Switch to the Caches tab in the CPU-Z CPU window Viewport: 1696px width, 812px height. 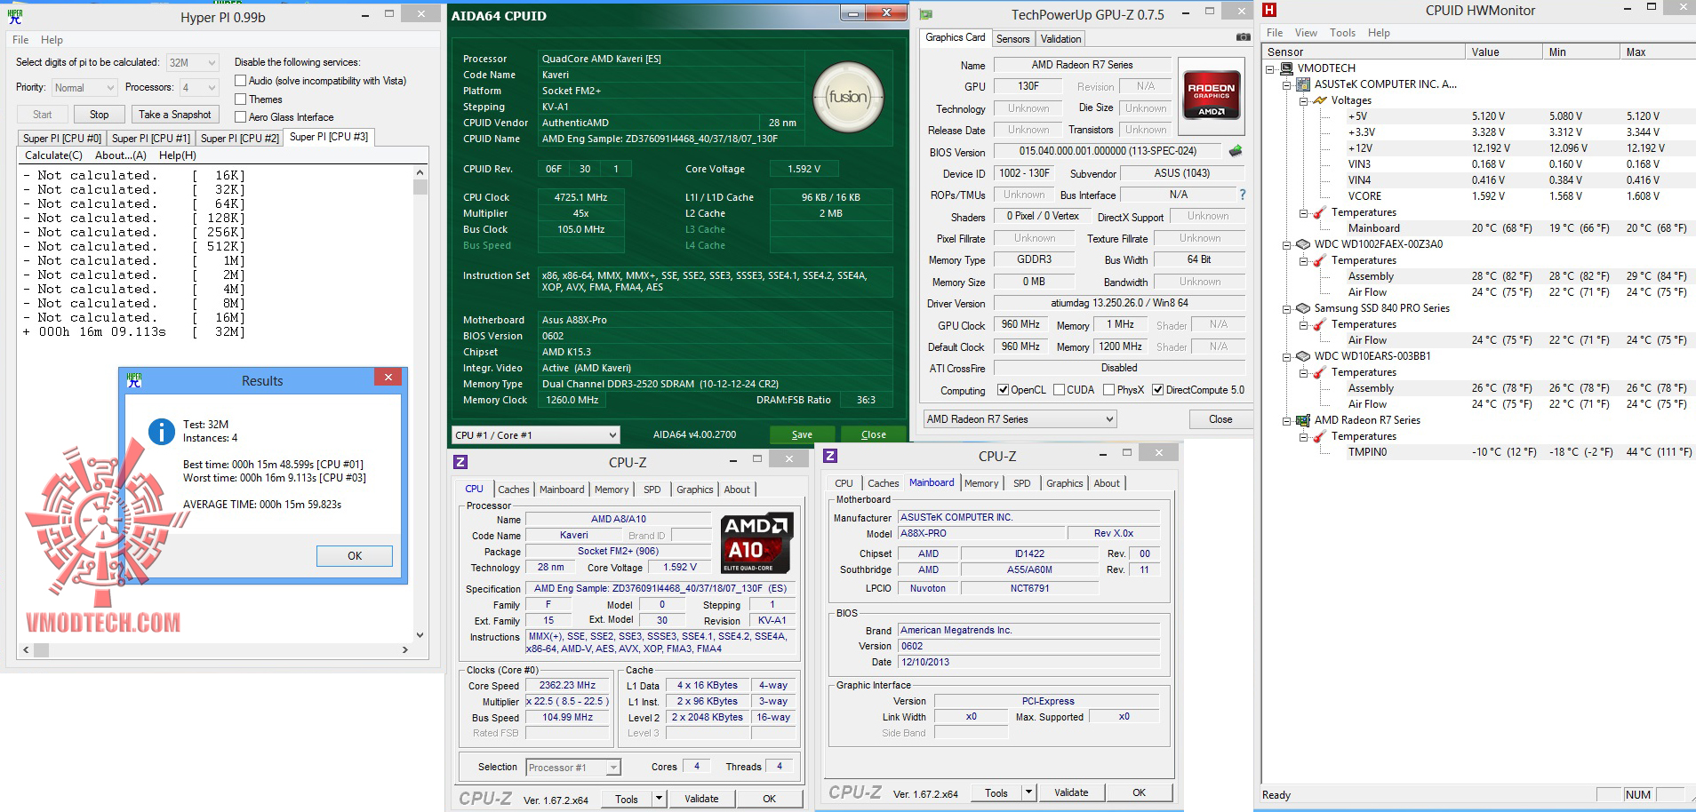[x=513, y=490]
